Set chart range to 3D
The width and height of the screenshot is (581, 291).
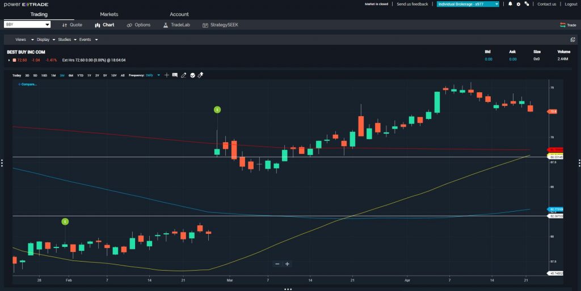pyautogui.click(x=27, y=75)
